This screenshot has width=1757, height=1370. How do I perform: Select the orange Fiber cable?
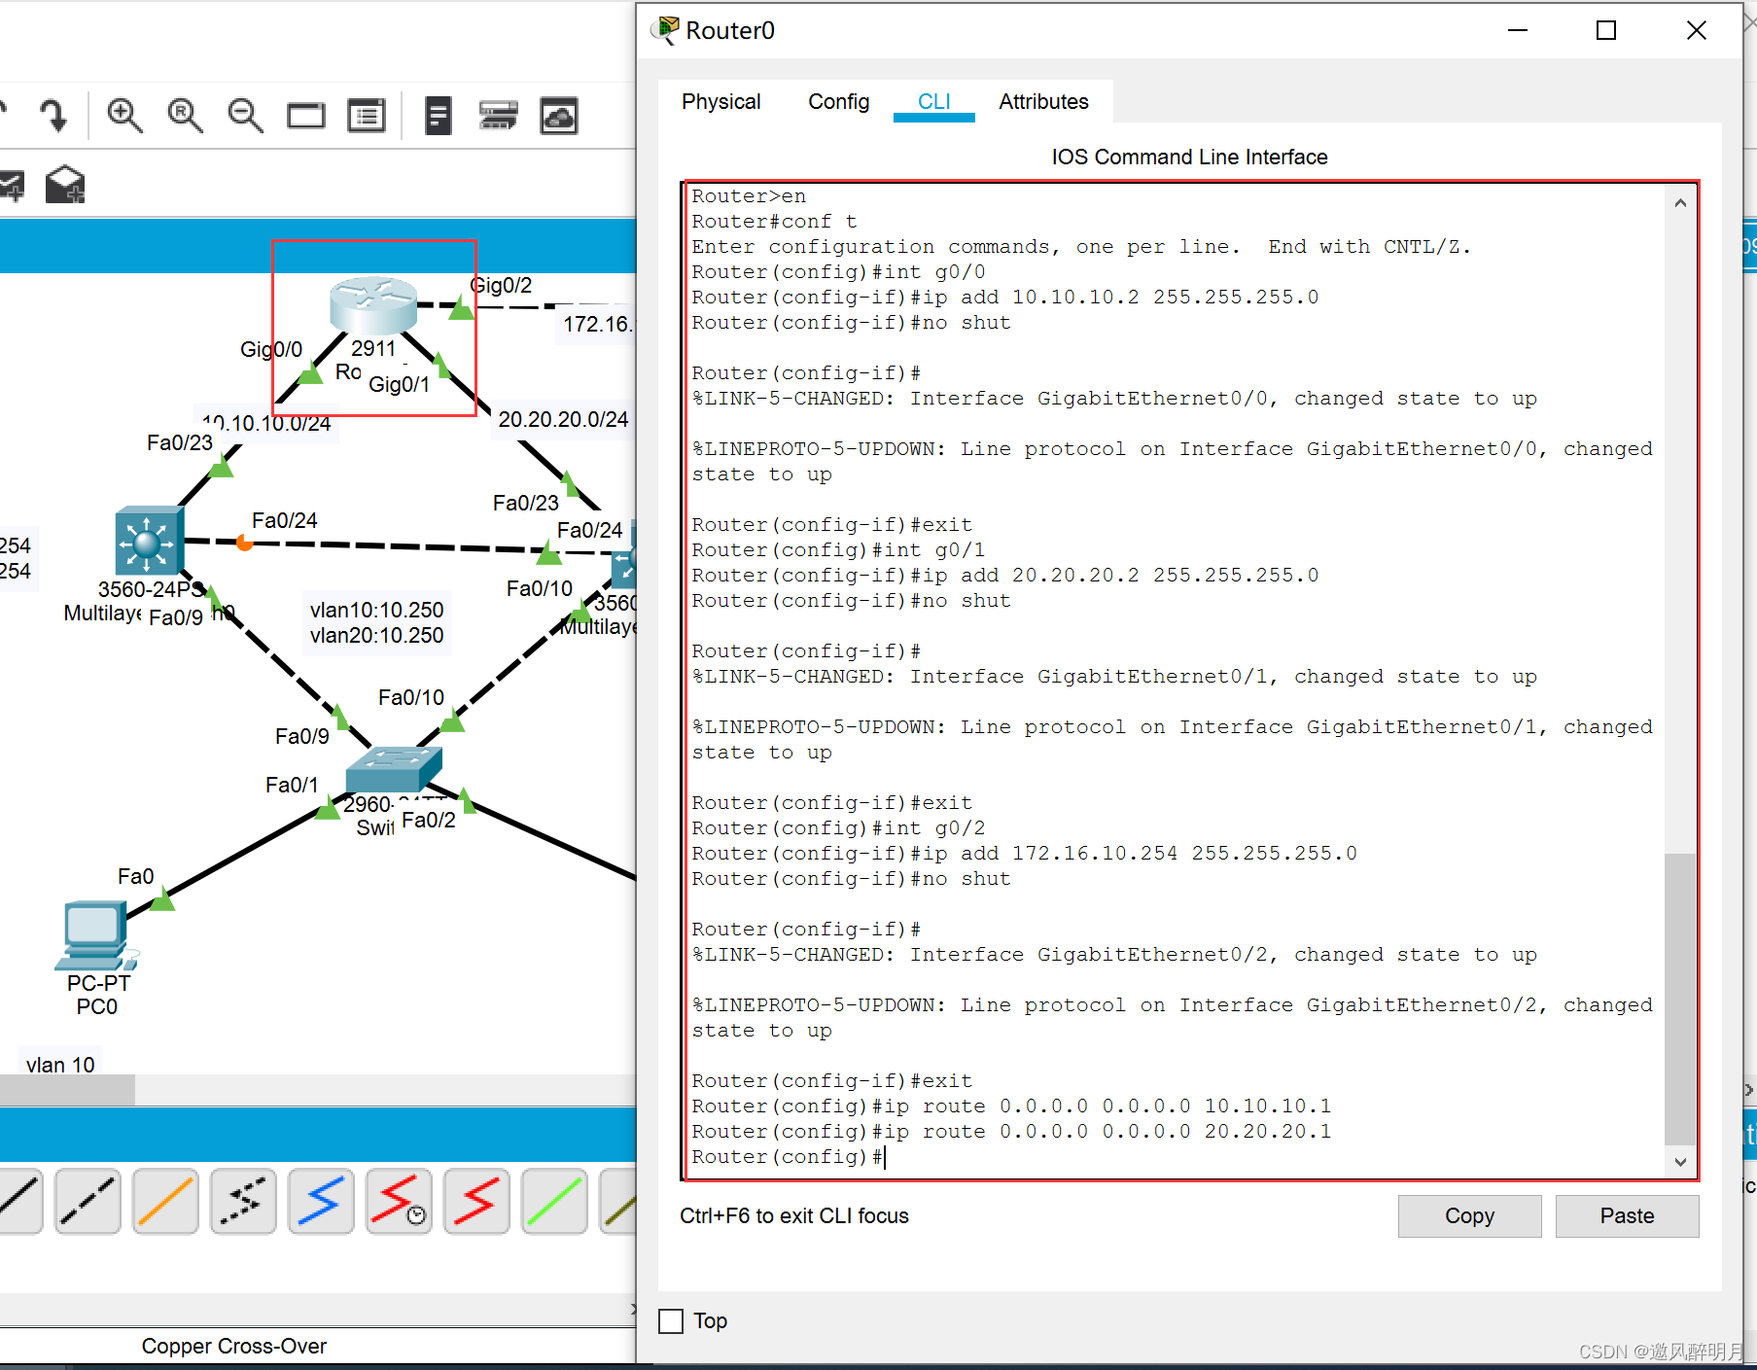[x=165, y=1201]
